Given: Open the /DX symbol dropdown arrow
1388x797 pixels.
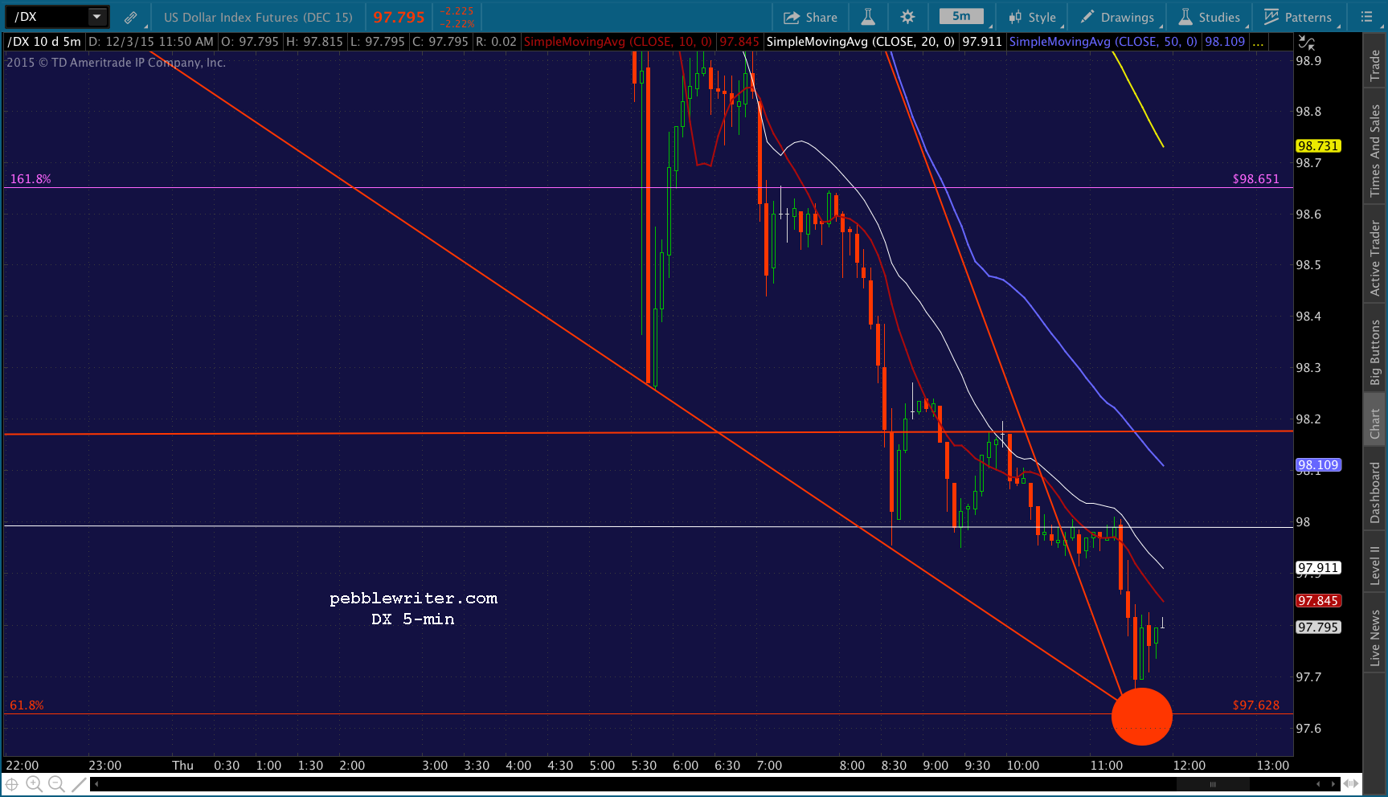Looking at the screenshot, I should coord(97,16).
